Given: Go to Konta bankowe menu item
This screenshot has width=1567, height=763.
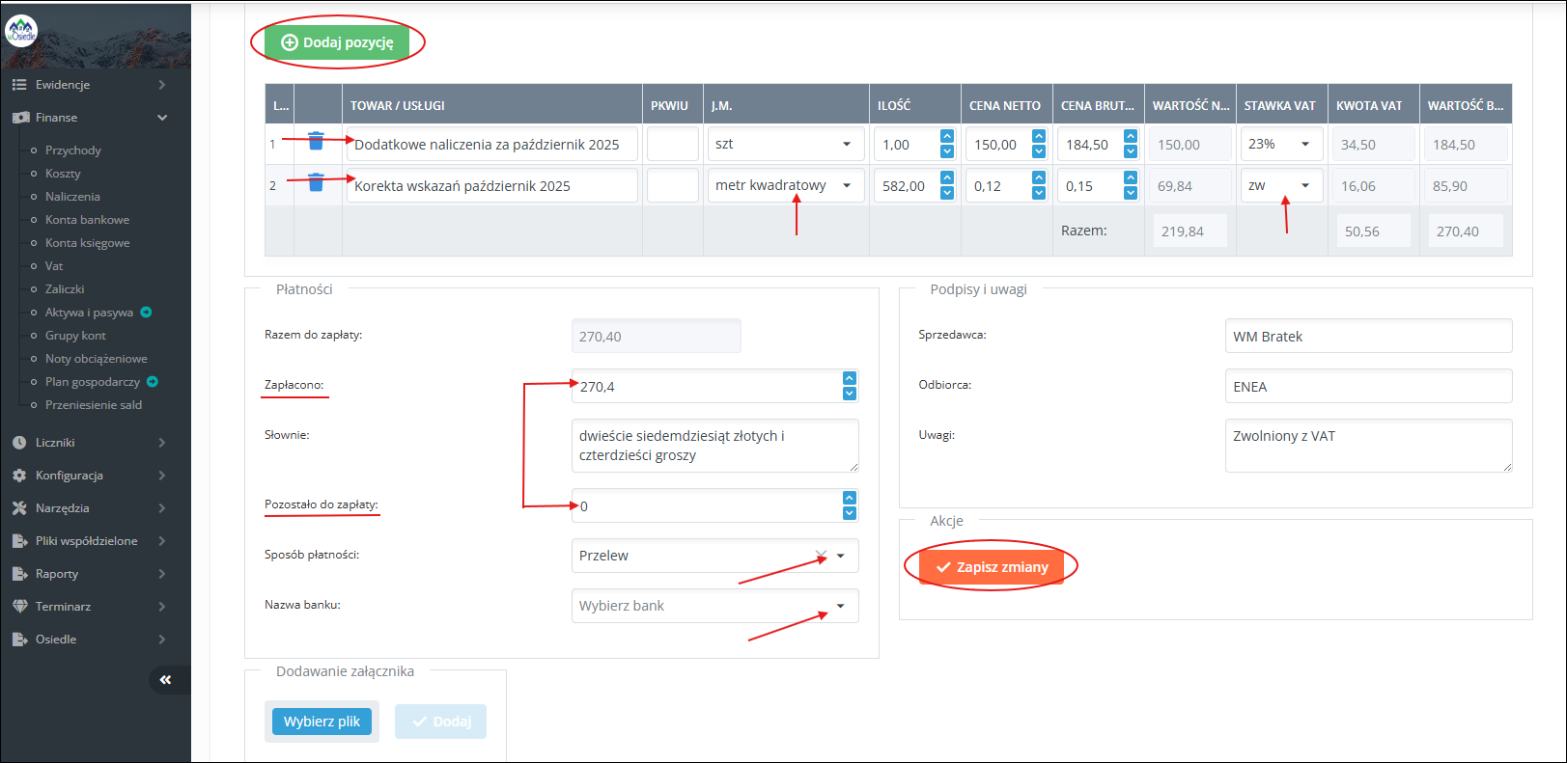Looking at the screenshot, I should (x=87, y=220).
